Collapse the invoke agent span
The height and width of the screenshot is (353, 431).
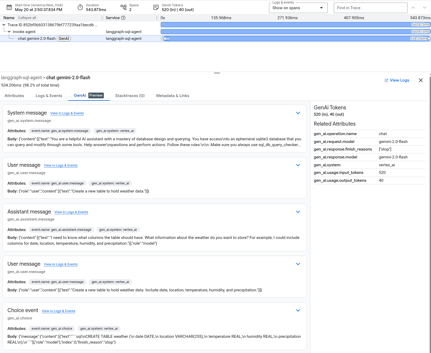[9, 32]
